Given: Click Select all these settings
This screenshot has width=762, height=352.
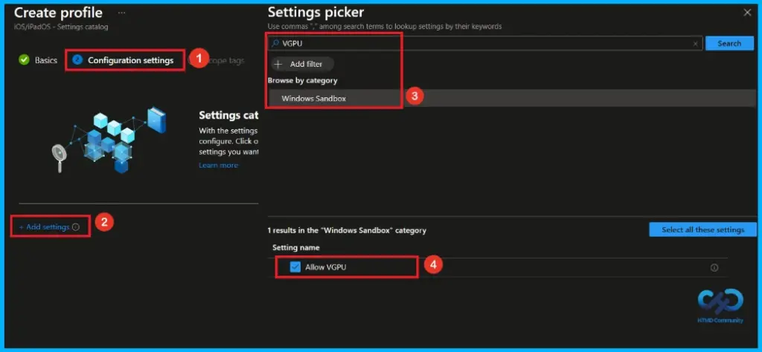Looking at the screenshot, I should pyautogui.click(x=702, y=229).
